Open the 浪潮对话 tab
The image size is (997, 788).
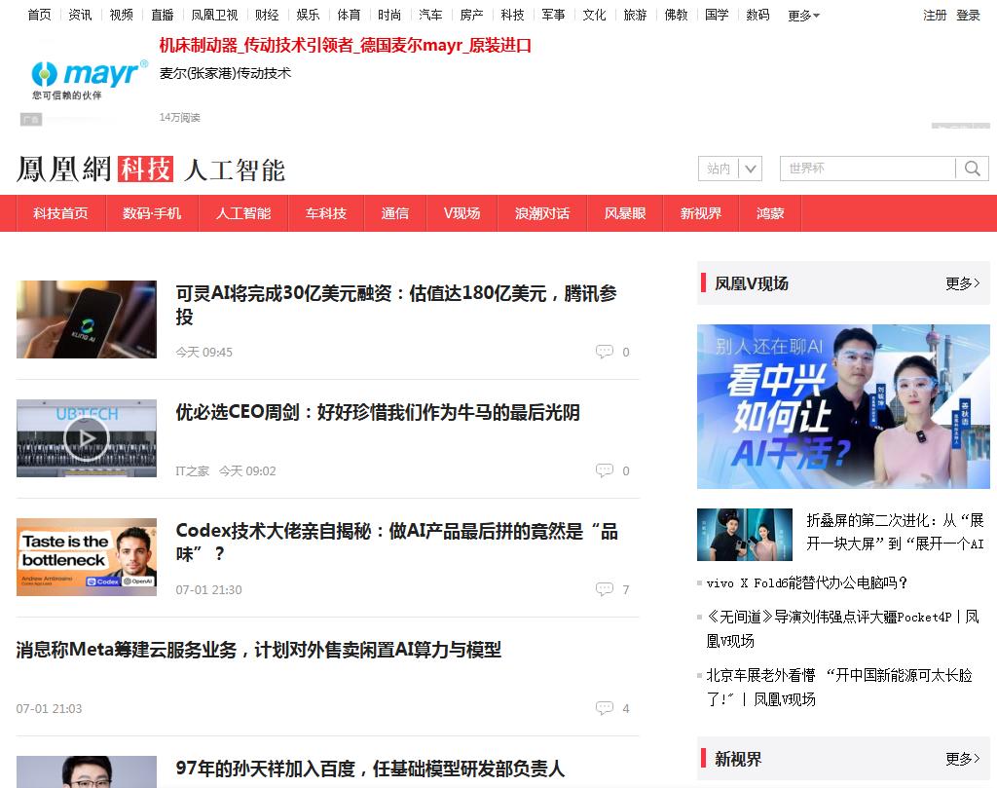pyautogui.click(x=541, y=213)
